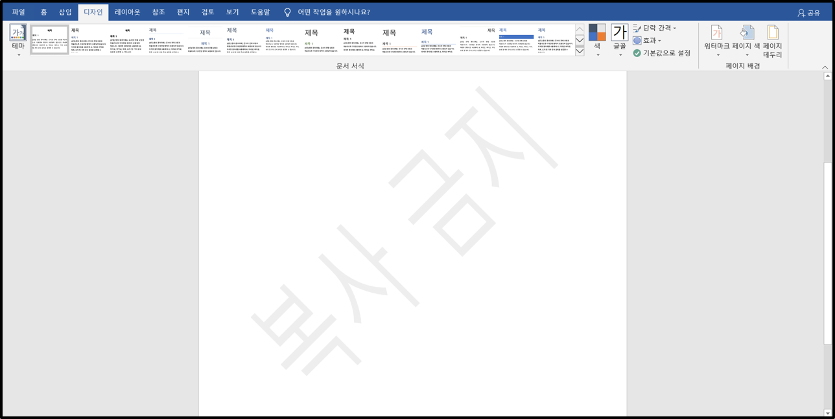Image resolution: width=835 pixels, height=419 pixels.
Task: Click the 공유 share button
Action: click(808, 12)
